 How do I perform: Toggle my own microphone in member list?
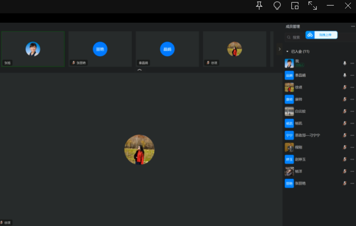click(x=344, y=63)
